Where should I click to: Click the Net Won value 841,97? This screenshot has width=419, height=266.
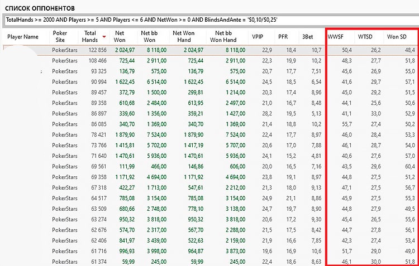point(127,241)
